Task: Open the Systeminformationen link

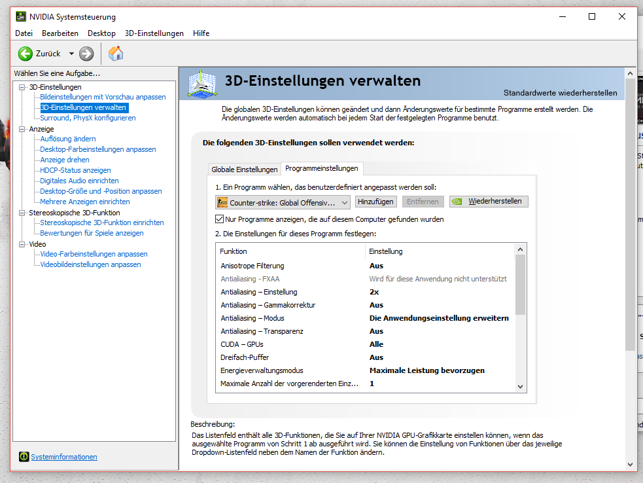Action: click(64, 457)
